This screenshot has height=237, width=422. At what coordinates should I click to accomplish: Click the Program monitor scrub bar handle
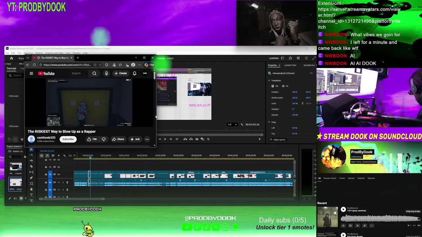[262, 135]
